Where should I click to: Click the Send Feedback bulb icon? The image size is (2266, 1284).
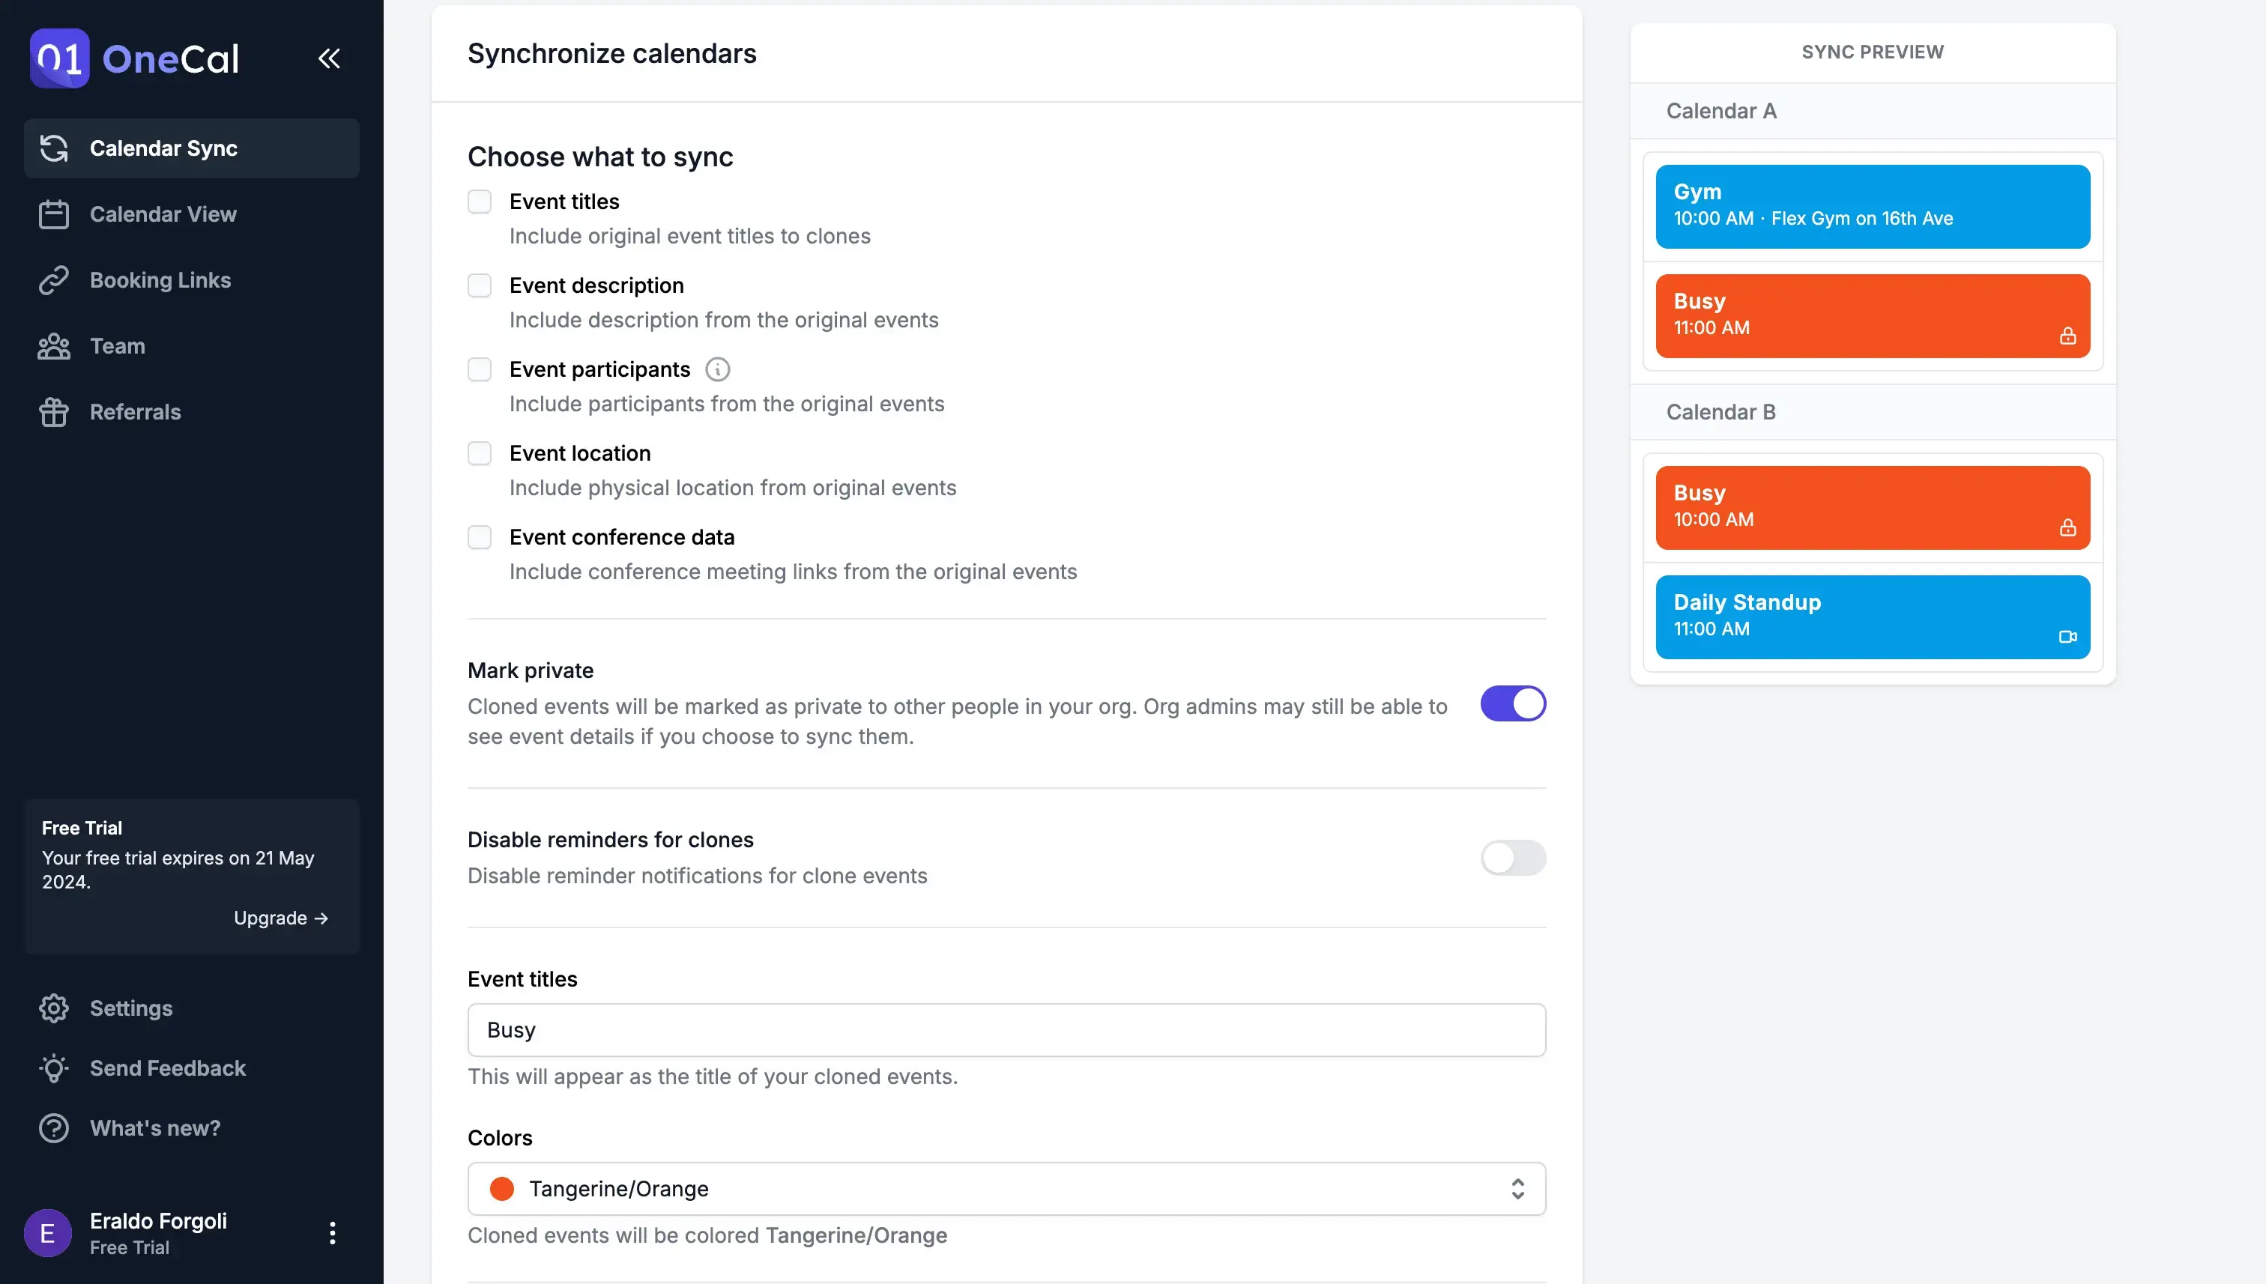click(x=53, y=1068)
